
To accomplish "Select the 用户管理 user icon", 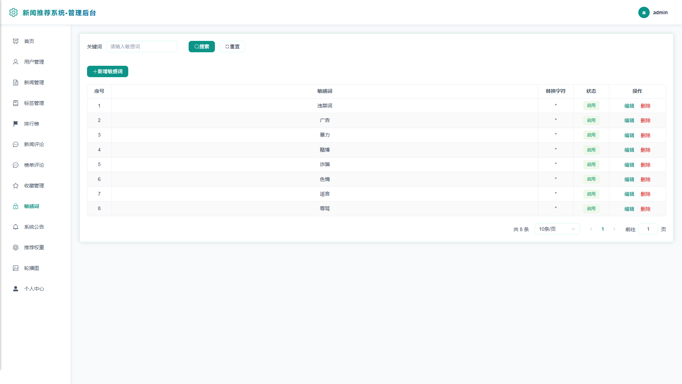I will pos(16,62).
